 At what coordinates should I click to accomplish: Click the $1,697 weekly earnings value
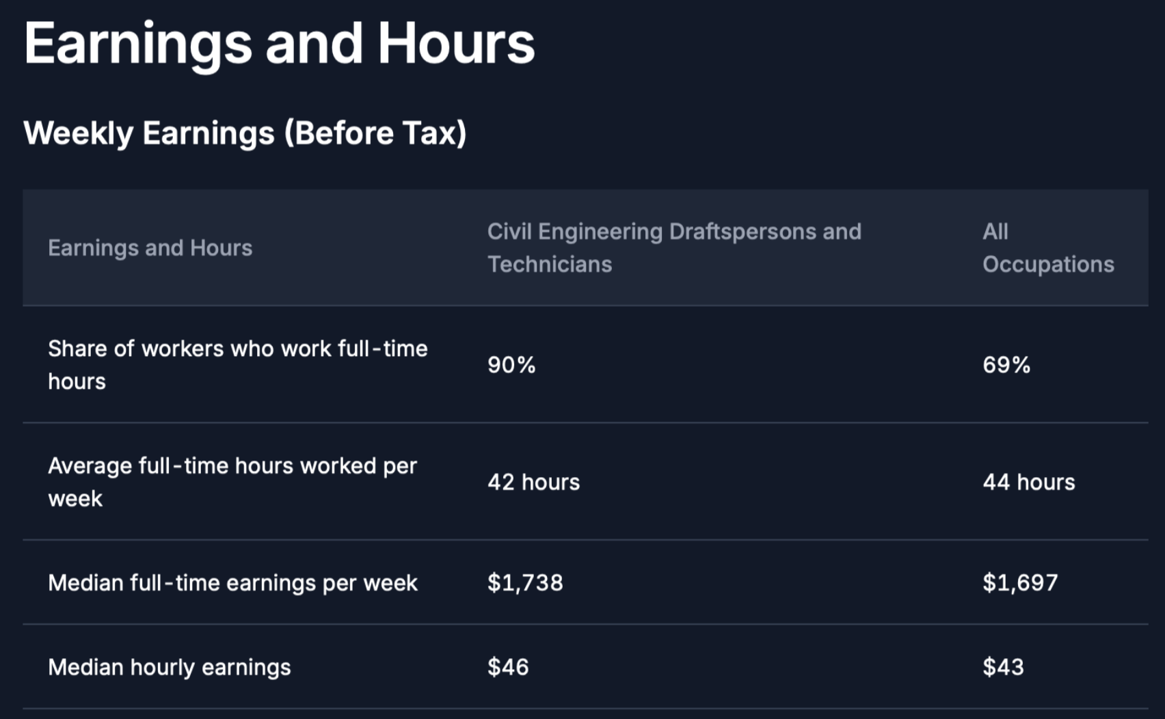point(1020,583)
